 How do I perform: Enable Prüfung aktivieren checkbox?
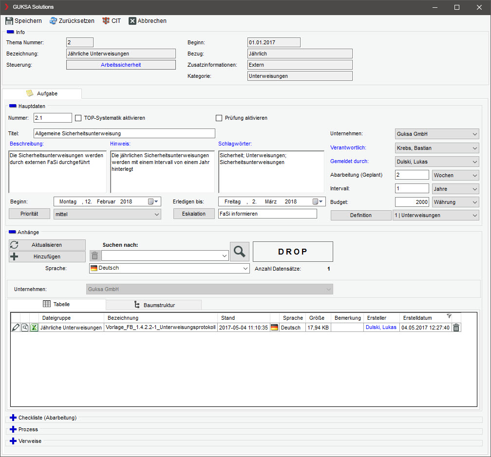[x=219, y=118]
